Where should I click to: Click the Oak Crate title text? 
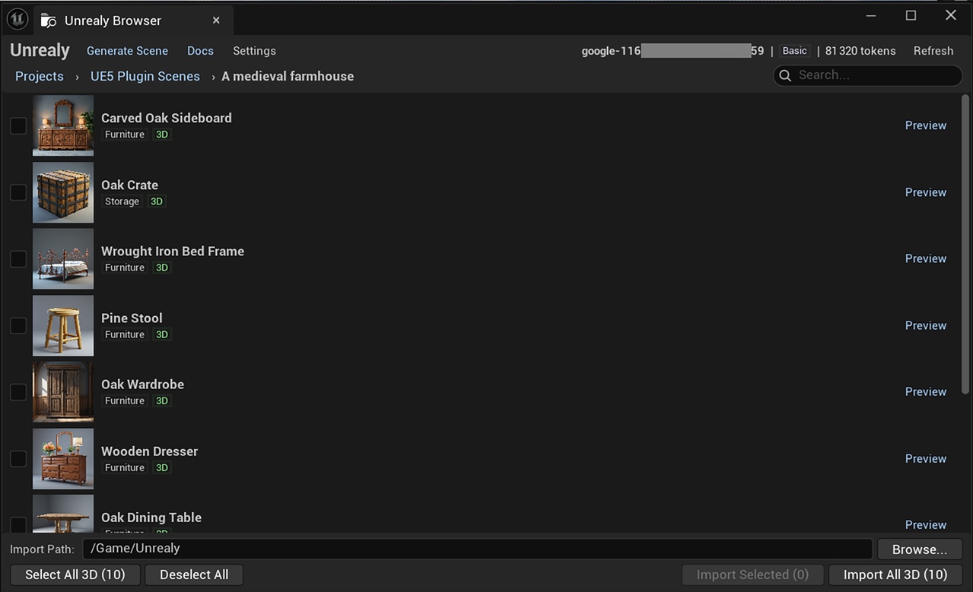point(130,185)
